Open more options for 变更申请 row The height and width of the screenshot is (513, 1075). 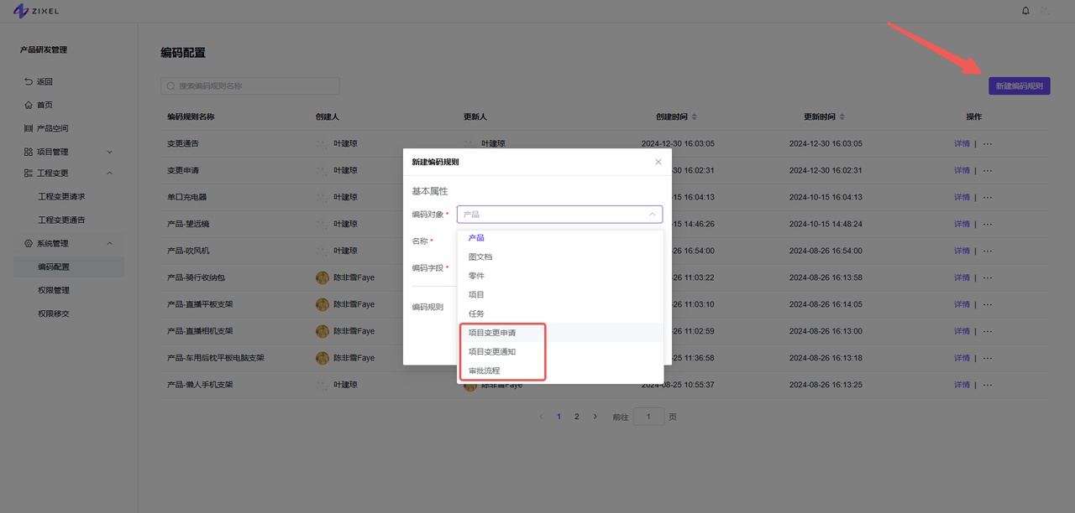pyautogui.click(x=988, y=170)
